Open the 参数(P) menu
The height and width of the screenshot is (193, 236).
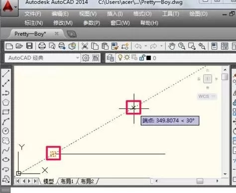tap(92, 23)
